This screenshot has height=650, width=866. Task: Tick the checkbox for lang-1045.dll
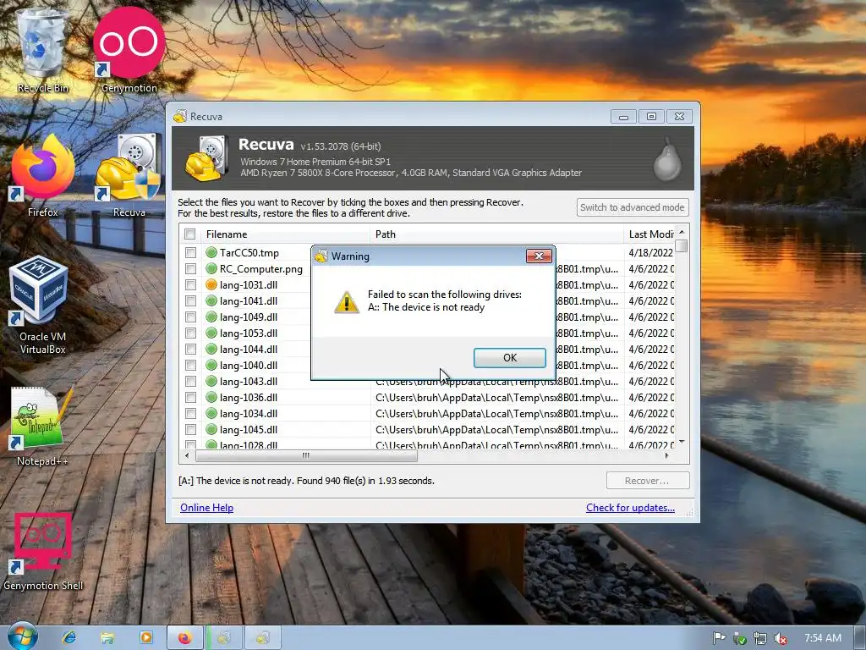click(x=190, y=429)
